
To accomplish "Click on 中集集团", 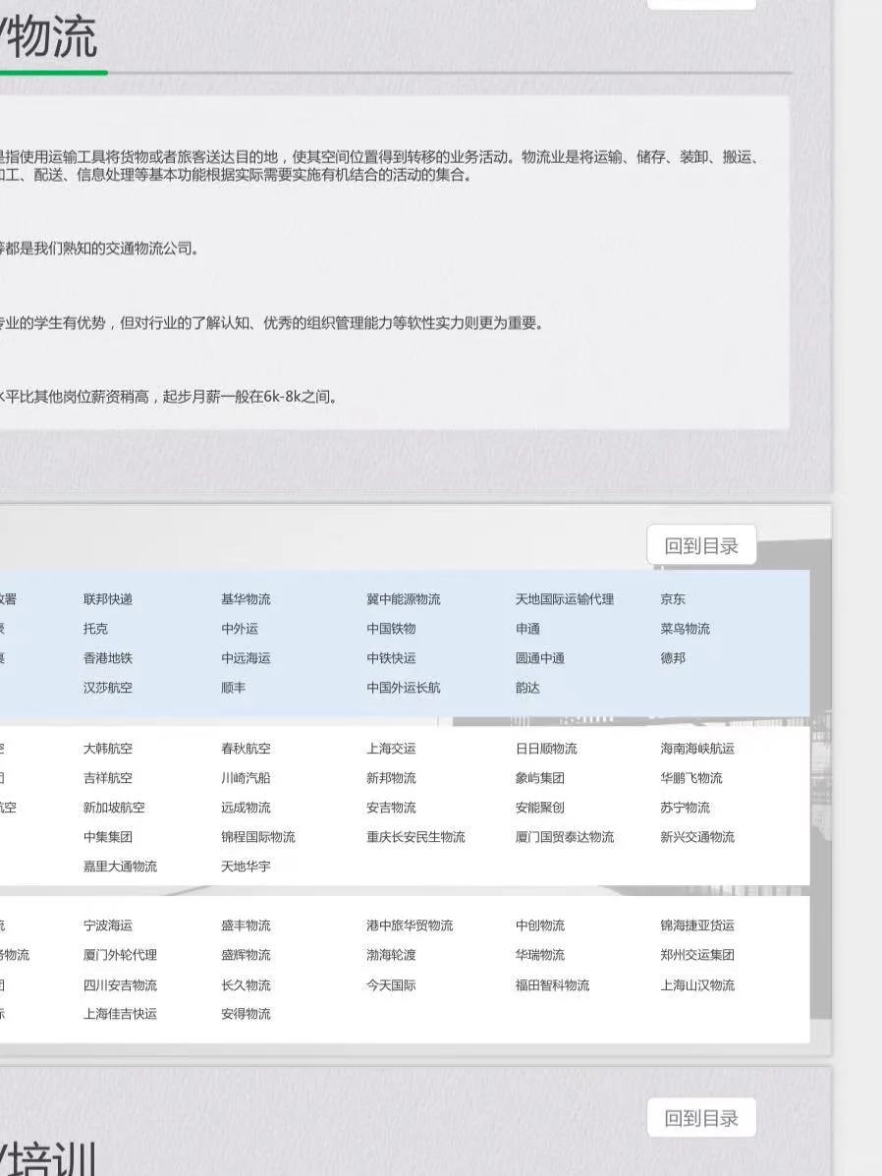I will [108, 836].
